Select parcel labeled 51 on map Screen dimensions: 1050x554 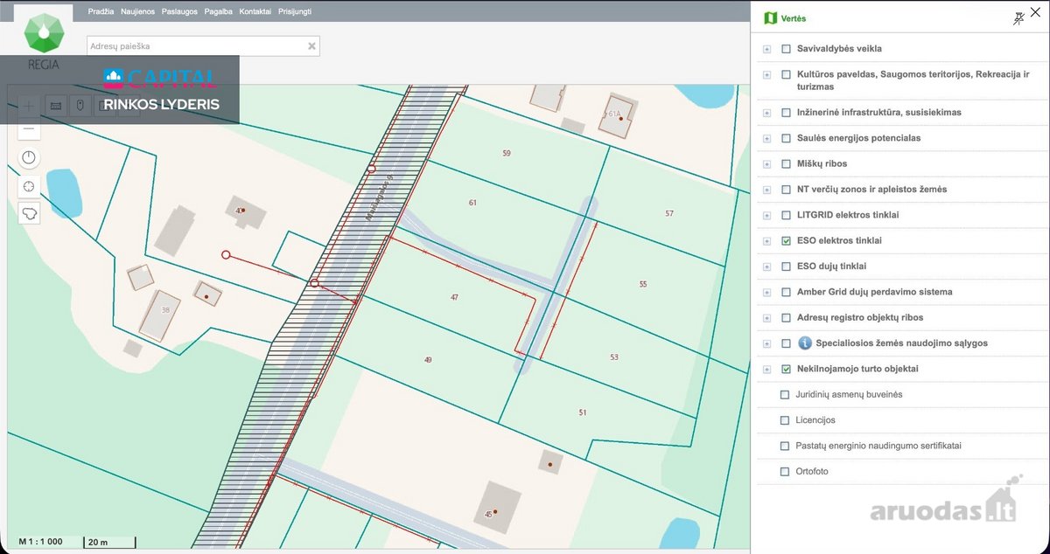pyautogui.click(x=583, y=412)
